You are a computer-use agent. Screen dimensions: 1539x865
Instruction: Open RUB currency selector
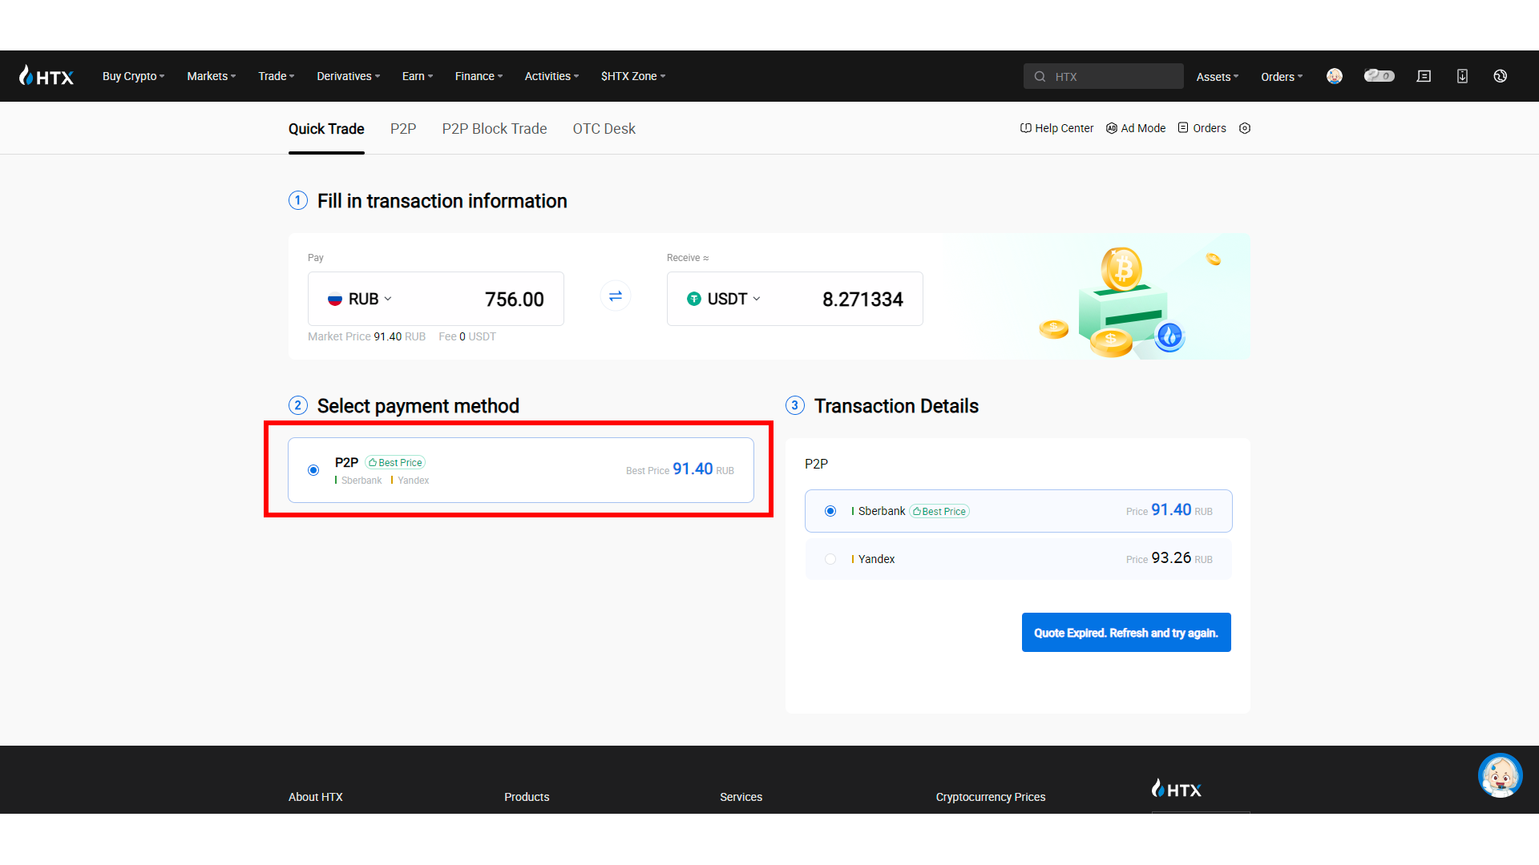[360, 299]
